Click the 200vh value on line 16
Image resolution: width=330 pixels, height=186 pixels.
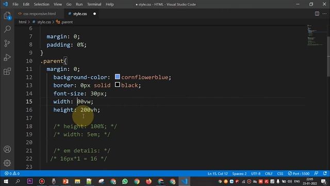coord(89,110)
